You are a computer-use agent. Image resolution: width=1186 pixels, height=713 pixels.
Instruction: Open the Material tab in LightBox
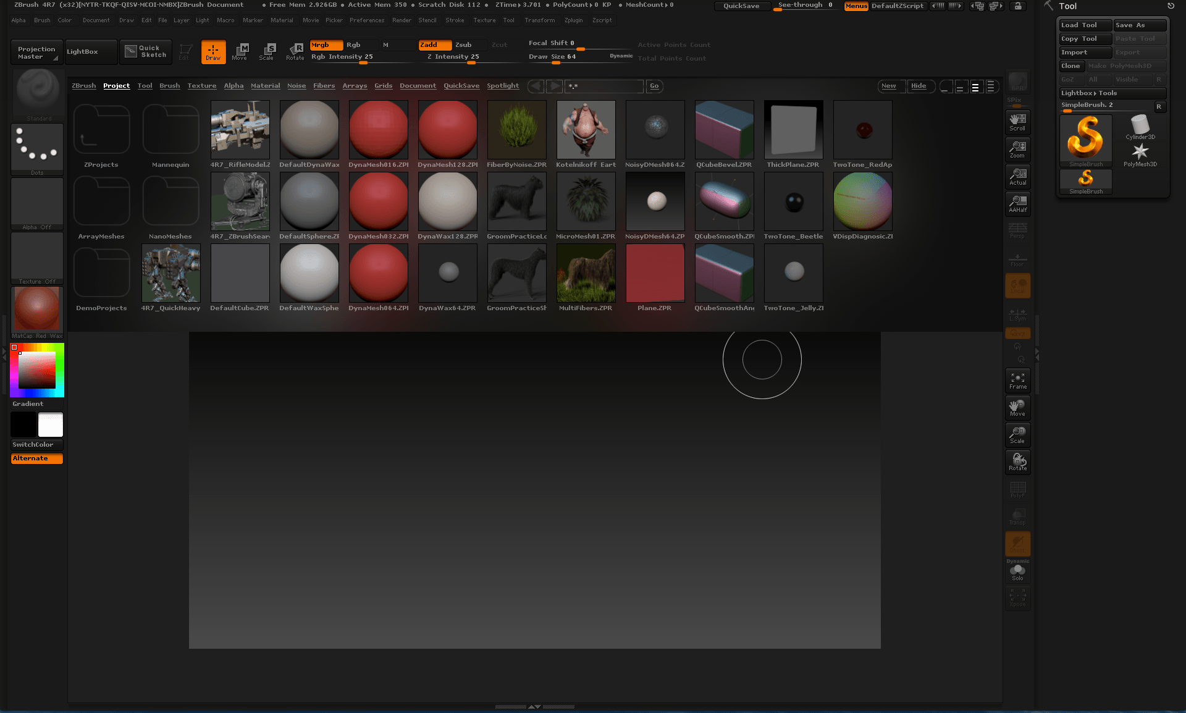coord(265,85)
